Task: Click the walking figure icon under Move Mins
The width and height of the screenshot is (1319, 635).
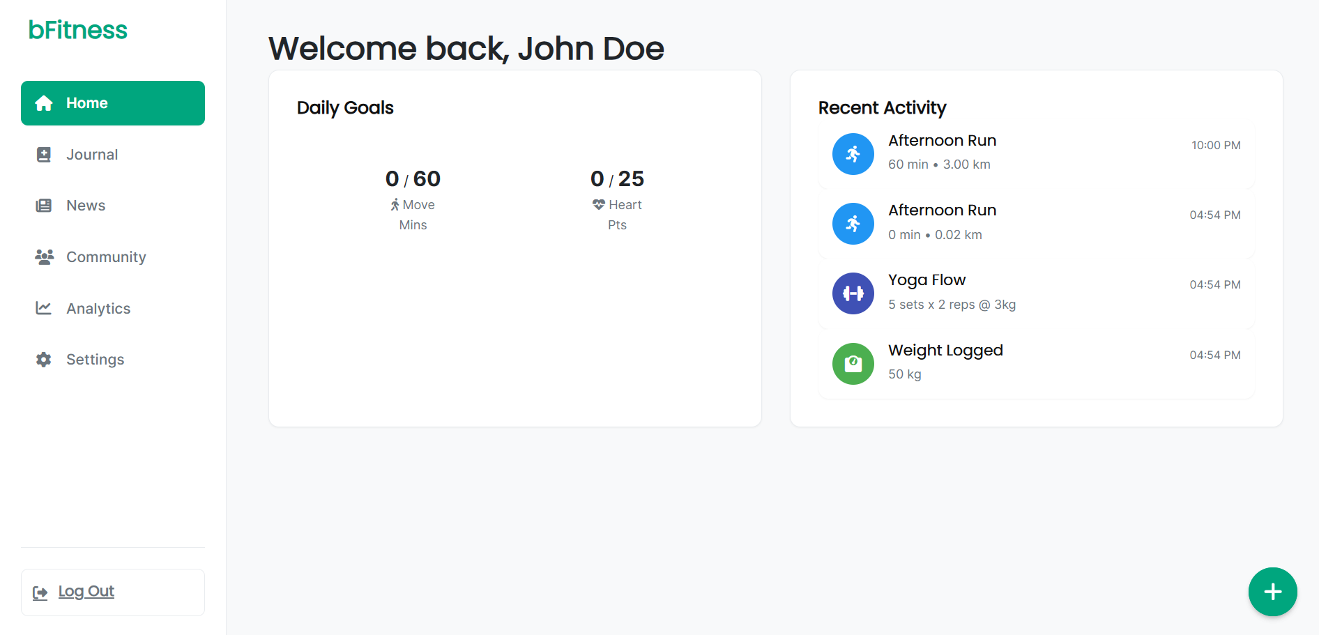Action: tap(395, 204)
